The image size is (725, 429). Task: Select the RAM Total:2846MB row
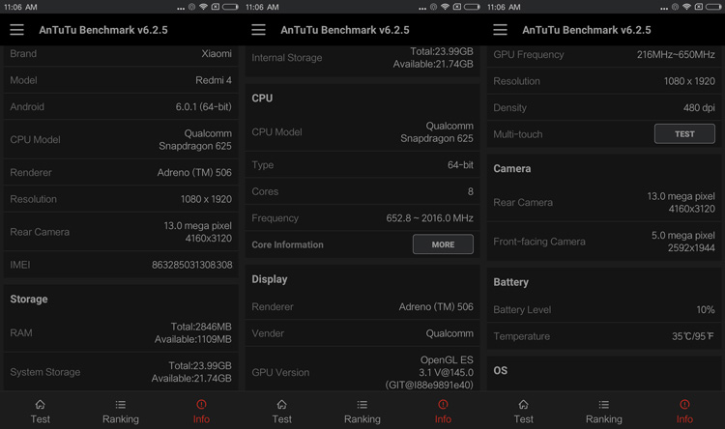pyautogui.click(x=121, y=332)
